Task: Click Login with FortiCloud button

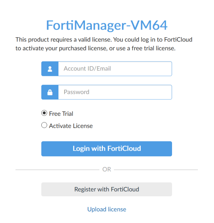Action: click(x=107, y=149)
